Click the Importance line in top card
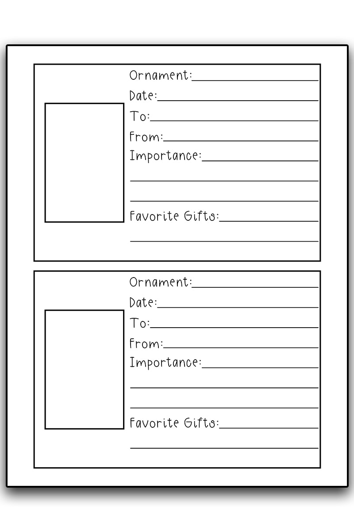This screenshot has width=354, height=532. 260,161
